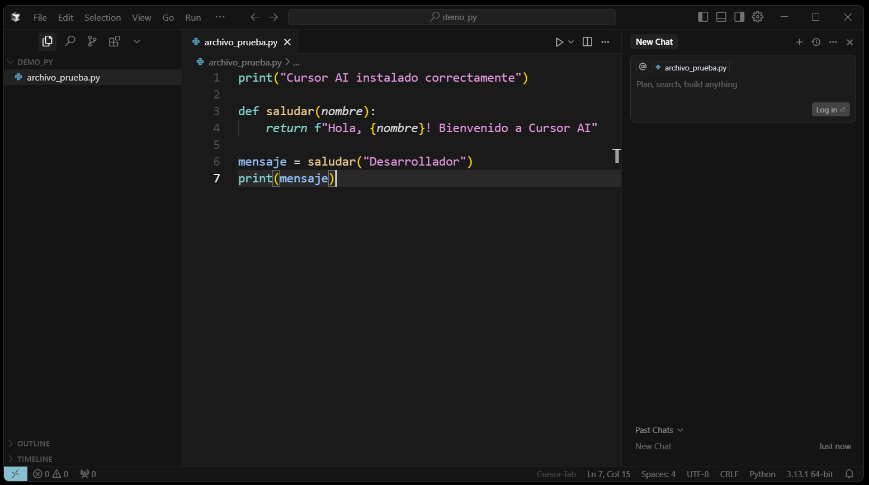Close the chat panel
This screenshot has width=869, height=485.
[850, 42]
